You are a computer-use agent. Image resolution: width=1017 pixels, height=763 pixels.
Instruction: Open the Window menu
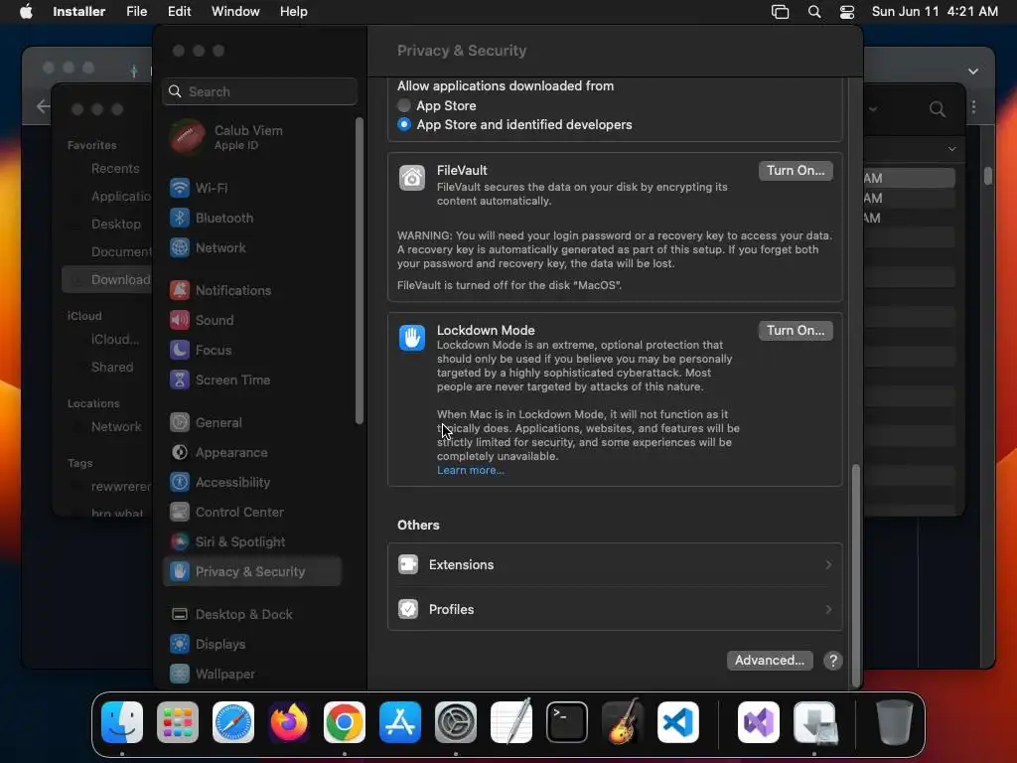pyautogui.click(x=235, y=12)
